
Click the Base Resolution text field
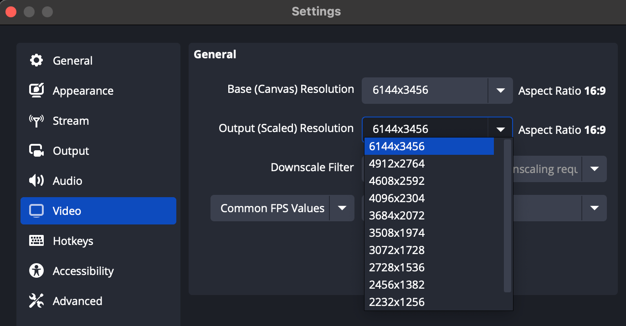(x=424, y=90)
